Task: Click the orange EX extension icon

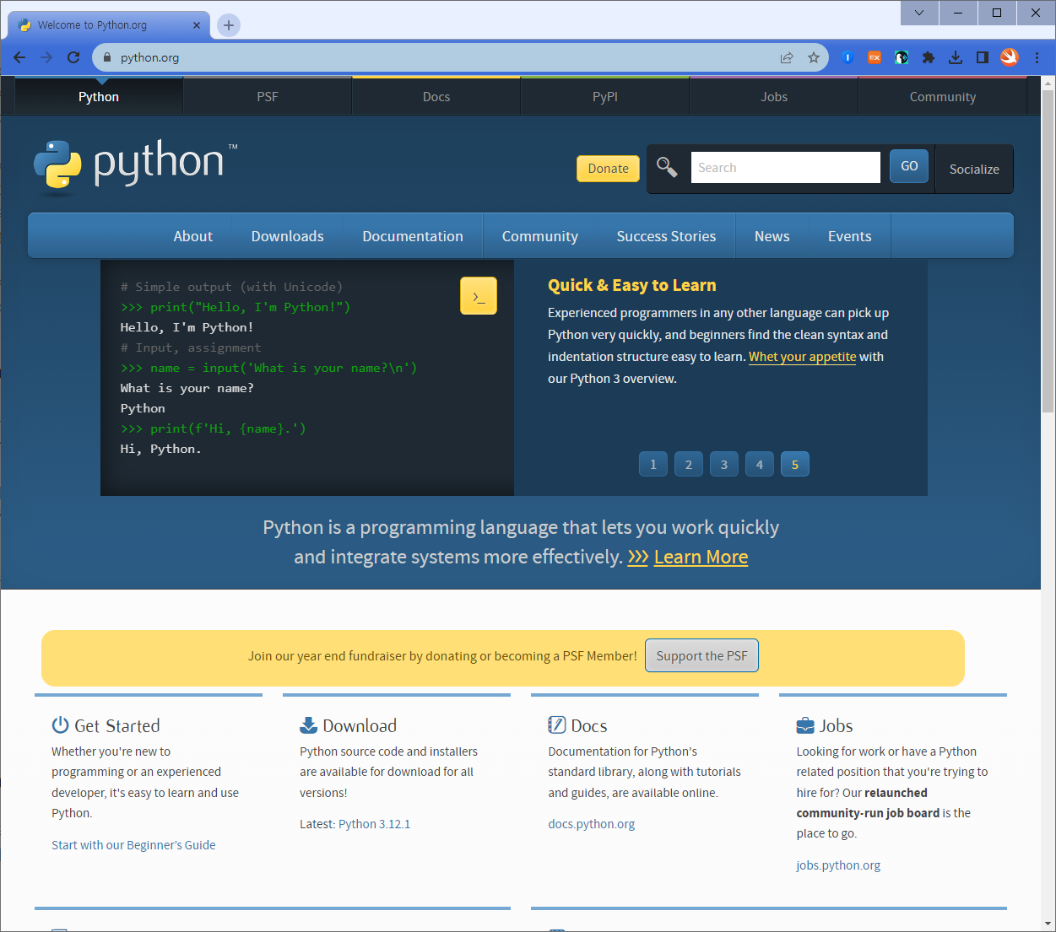Action: click(875, 57)
